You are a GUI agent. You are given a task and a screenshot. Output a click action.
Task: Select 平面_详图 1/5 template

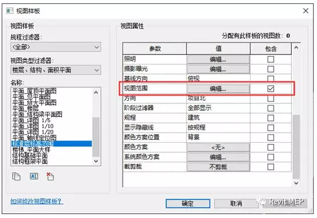[32, 120]
